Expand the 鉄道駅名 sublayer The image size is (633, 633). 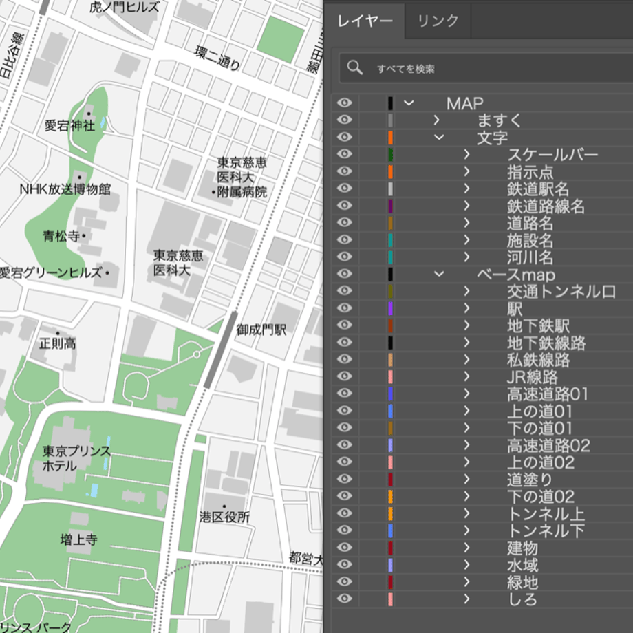tap(466, 189)
